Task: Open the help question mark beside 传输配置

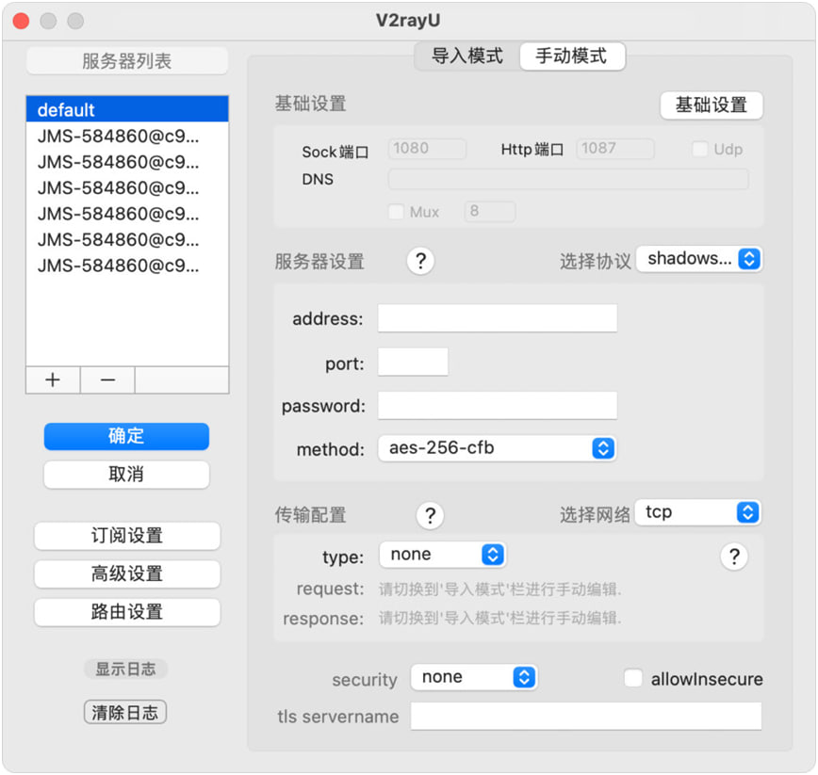Action: coord(430,515)
